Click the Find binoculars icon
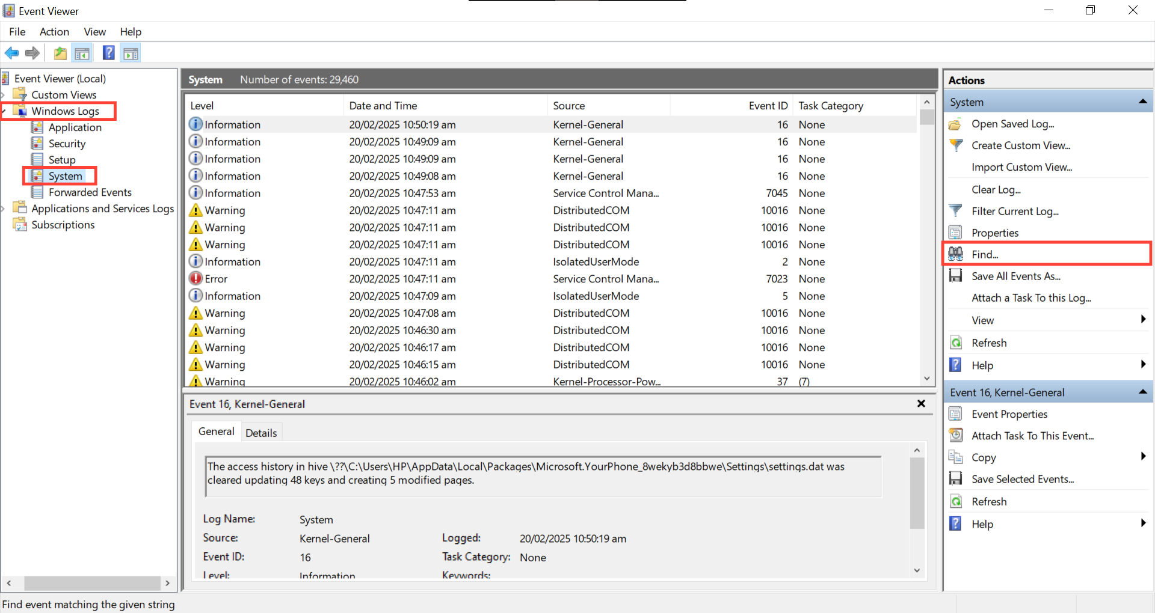 tap(955, 254)
